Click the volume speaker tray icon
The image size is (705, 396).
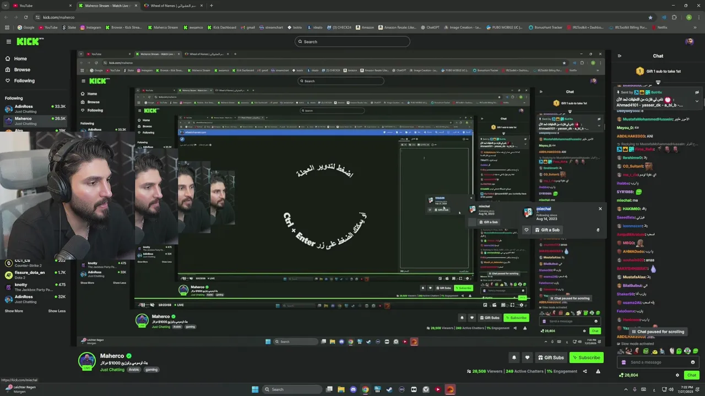(671, 389)
